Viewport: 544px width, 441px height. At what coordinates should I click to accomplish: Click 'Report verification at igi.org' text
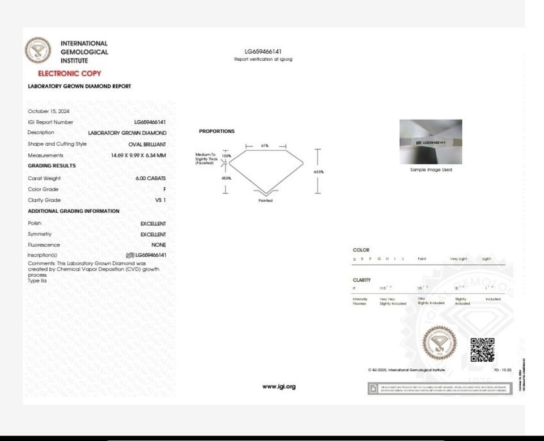pos(263,60)
